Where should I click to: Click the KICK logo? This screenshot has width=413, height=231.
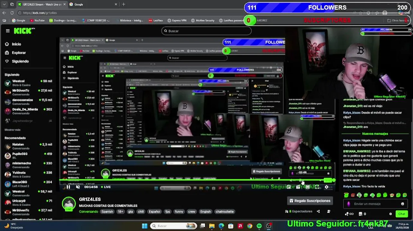click(23, 31)
